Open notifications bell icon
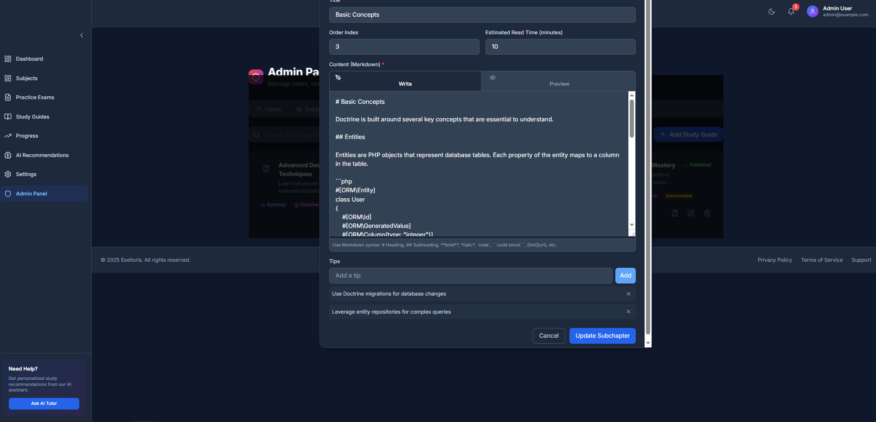The image size is (876, 422). point(791,12)
